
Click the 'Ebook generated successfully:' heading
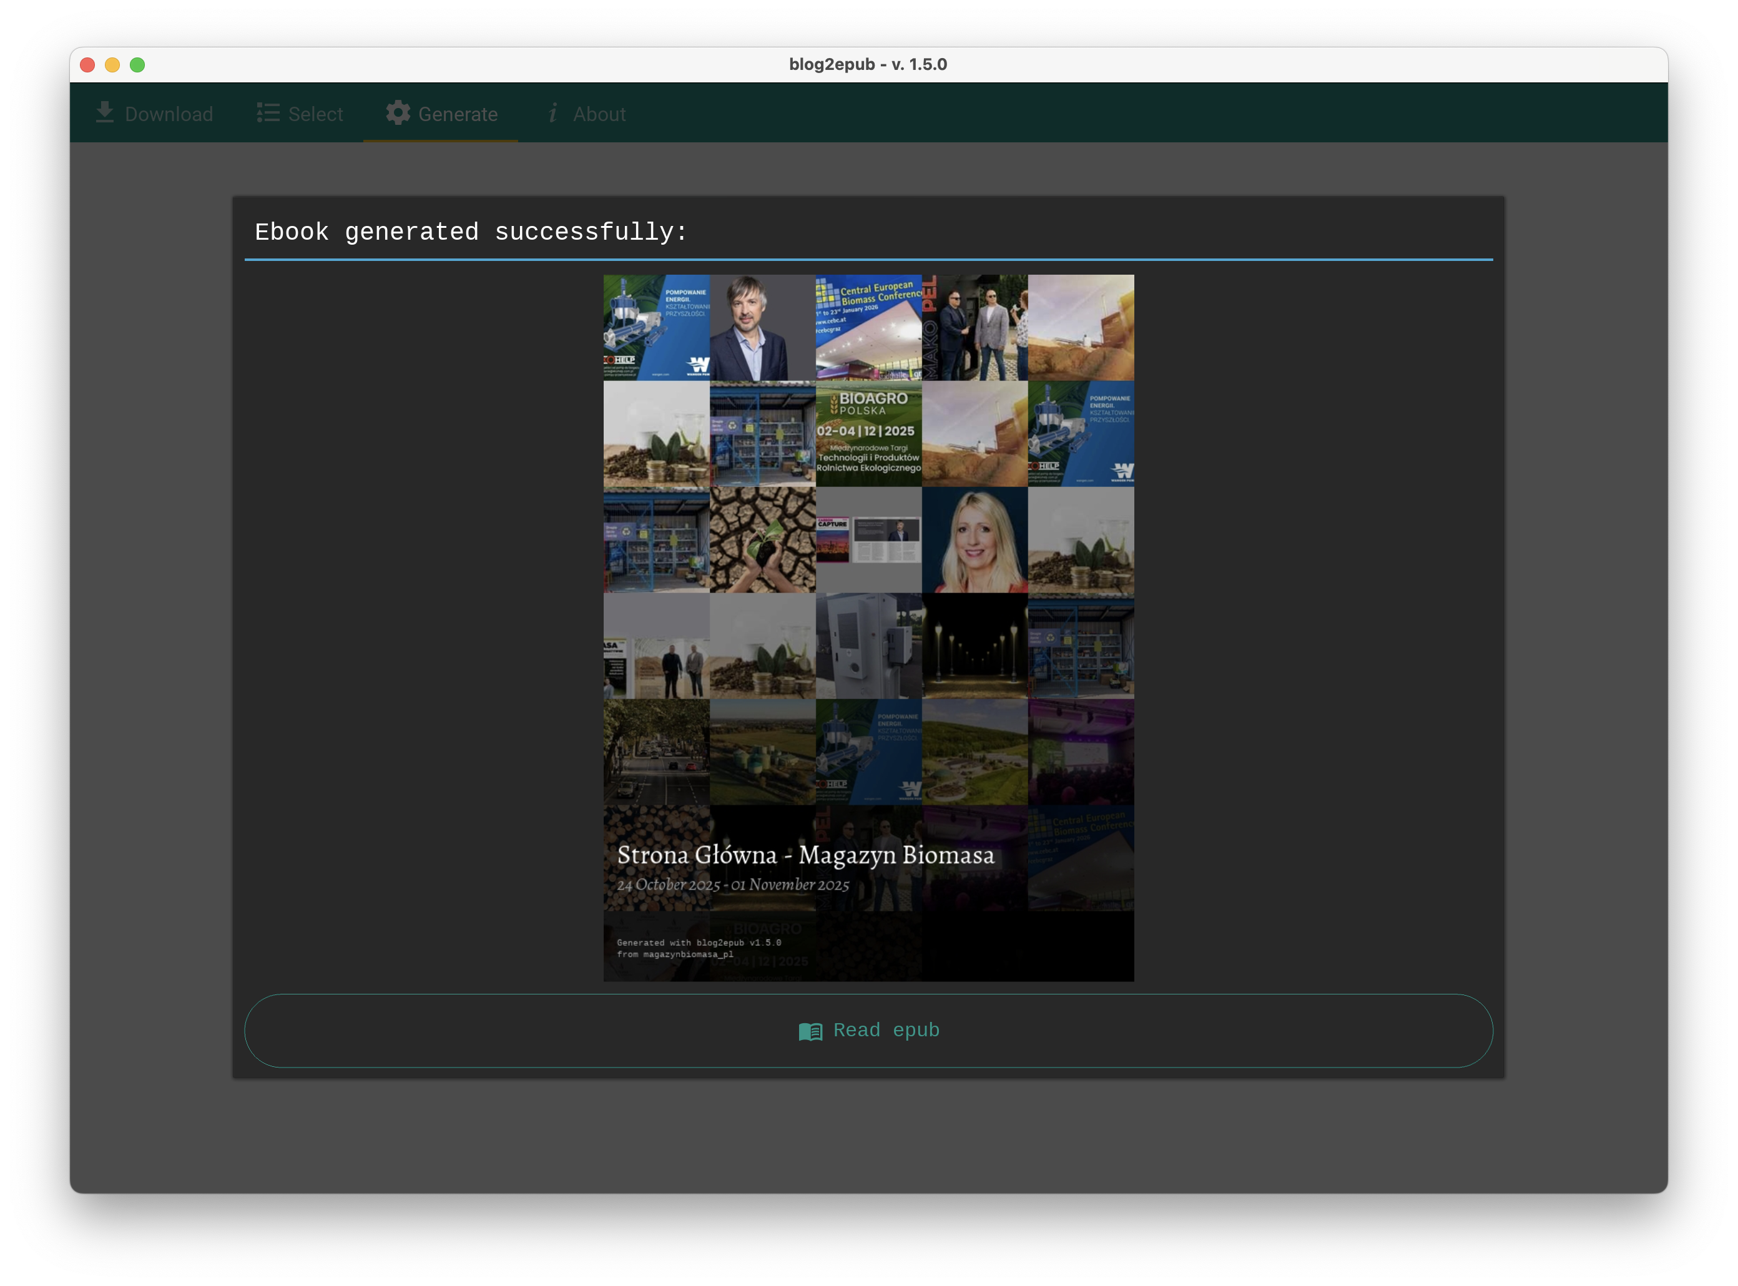coord(472,232)
